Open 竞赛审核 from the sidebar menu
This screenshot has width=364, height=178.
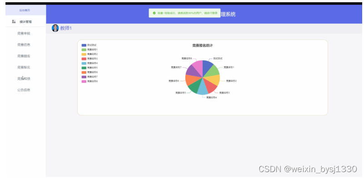click(24, 34)
